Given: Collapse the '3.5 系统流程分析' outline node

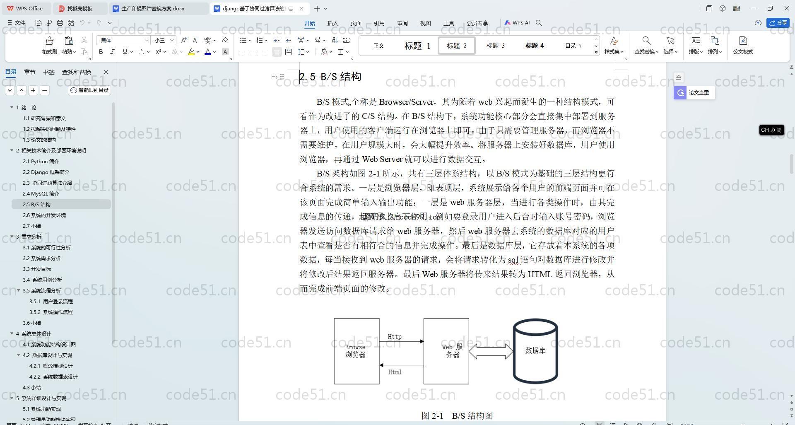Looking at the screenshot, I should pos(19,290).
